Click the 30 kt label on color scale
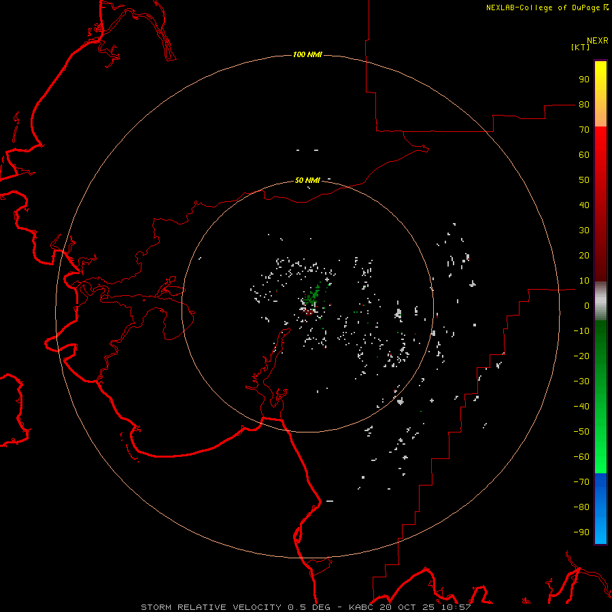 (x=584, y=231)
